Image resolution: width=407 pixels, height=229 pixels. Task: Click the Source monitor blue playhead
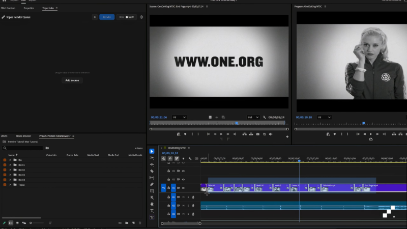pyautogui.click(x=237, y=123)
